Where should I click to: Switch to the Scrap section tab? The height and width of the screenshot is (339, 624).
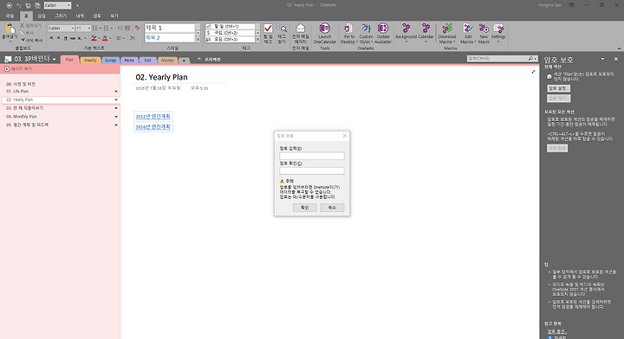(110, 61)
